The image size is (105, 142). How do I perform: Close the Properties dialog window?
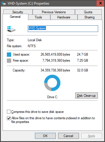point(100,3)
